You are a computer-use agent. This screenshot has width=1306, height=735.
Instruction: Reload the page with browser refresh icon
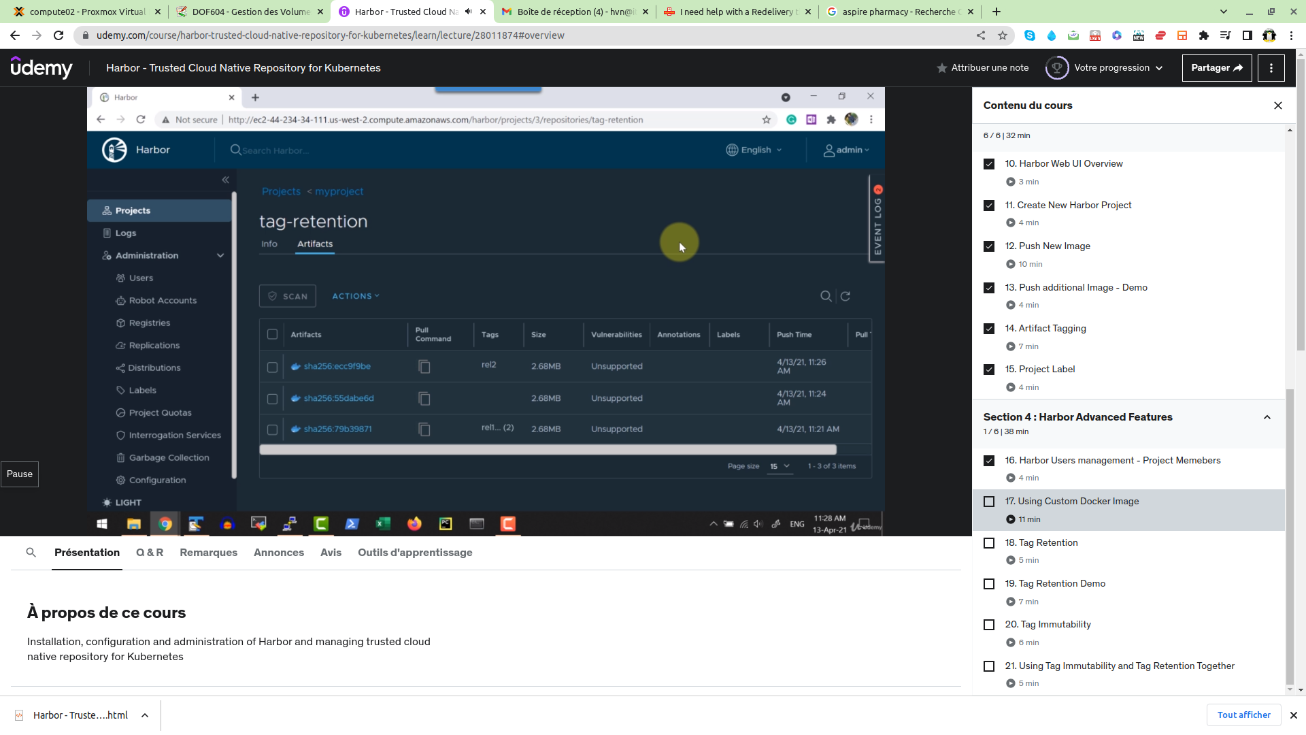(58, 35)
